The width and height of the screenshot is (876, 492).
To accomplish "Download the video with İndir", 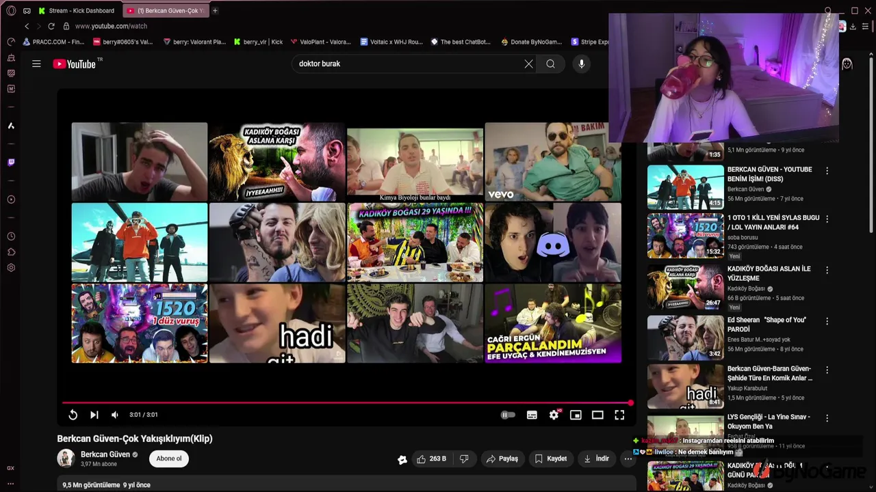I will [x=596, y=459].
